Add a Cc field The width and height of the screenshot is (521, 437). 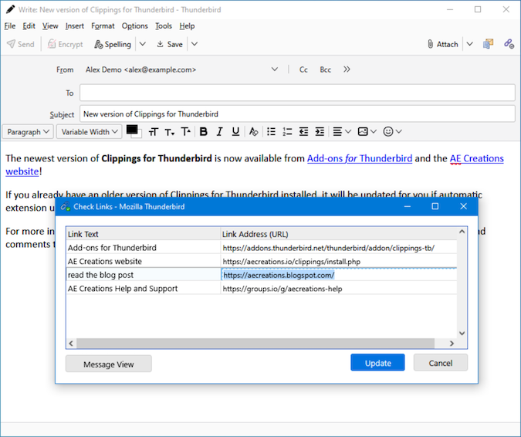click(x=303, y=69)
